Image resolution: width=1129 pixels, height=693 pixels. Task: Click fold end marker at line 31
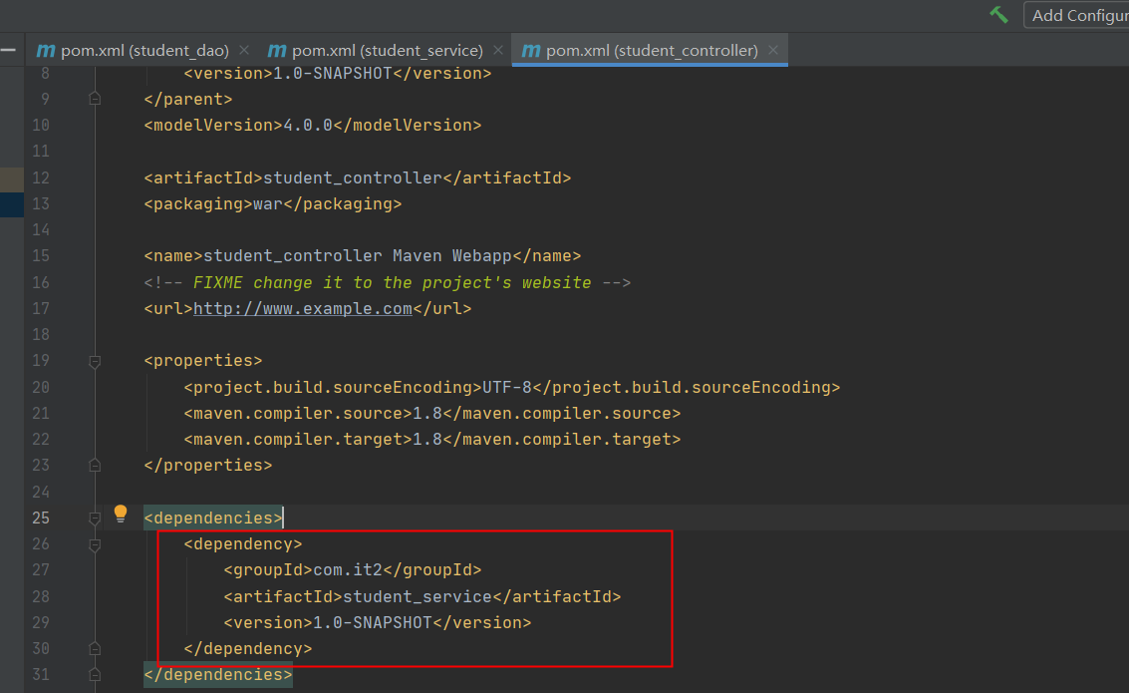tap(95, 675)
